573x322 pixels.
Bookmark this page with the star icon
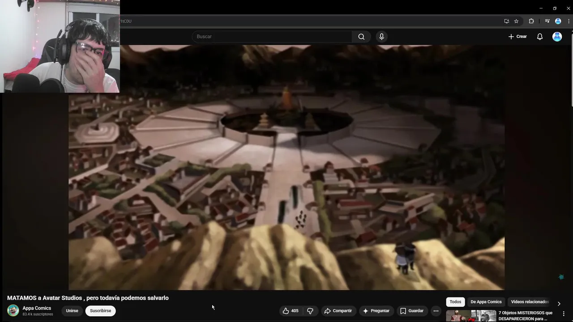tap(516, 21)
